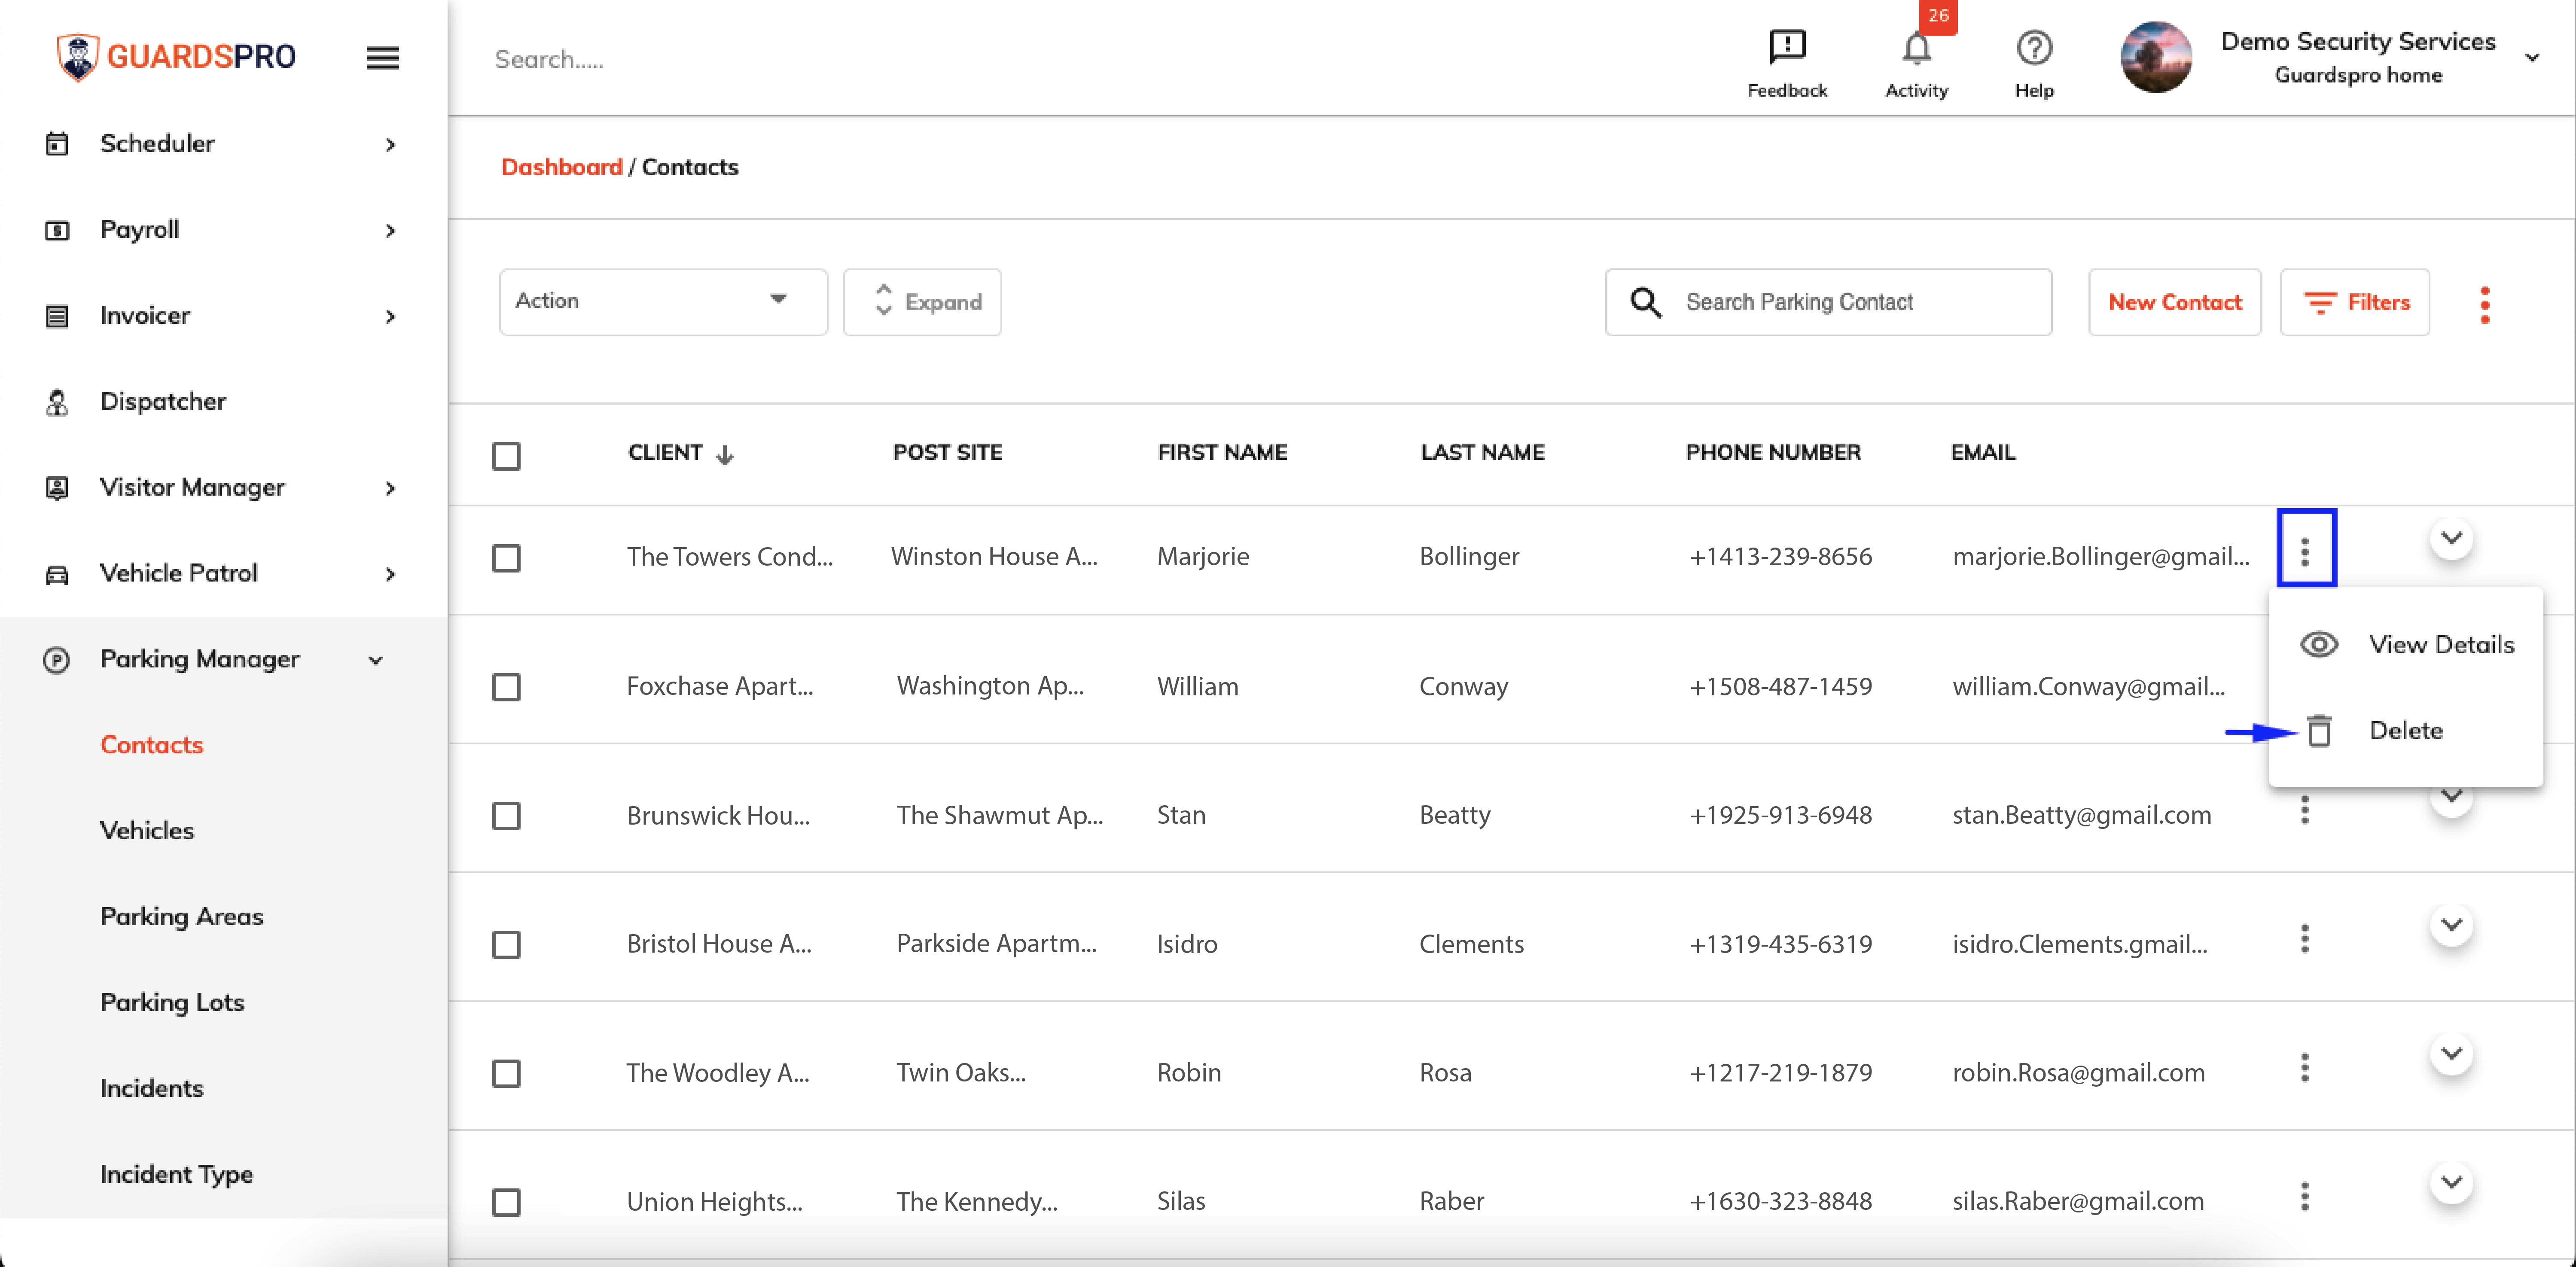Click the New Contact button
Screen dimensions: 2576x1267
point(2174,302)
